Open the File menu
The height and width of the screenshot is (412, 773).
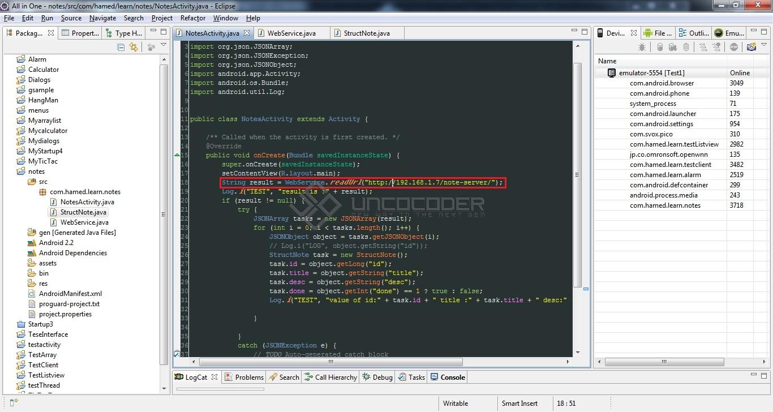[x=9, y=18]
